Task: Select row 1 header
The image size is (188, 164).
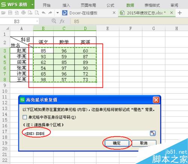Action: pyautogui.click(x=5, y=34)
